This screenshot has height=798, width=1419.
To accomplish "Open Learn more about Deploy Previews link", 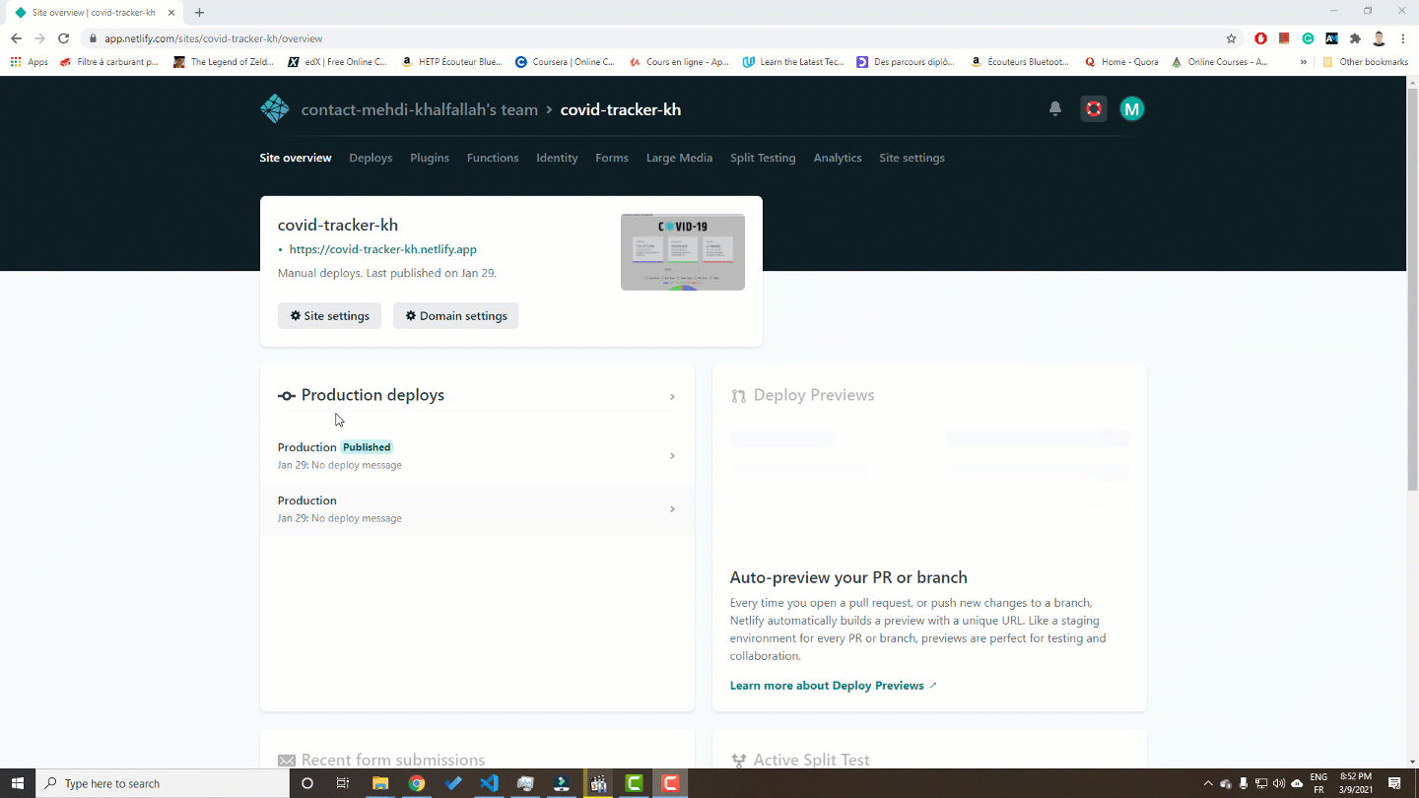I will (834, 686).
